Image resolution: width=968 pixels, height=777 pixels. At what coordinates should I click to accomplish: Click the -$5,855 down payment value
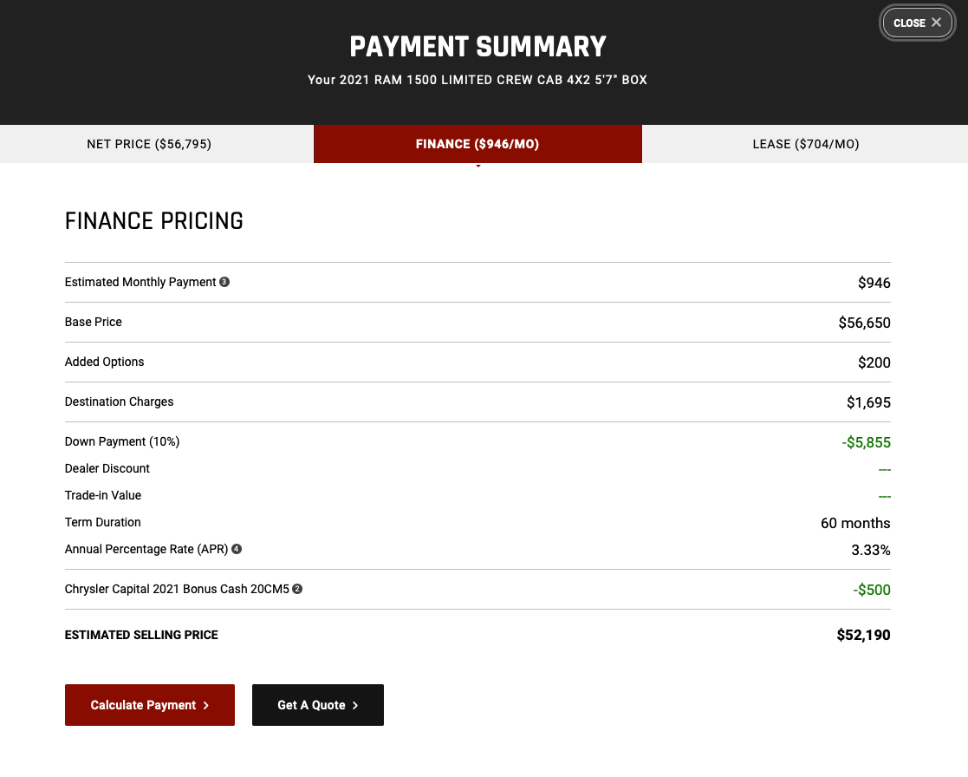(x=866, y=442)
